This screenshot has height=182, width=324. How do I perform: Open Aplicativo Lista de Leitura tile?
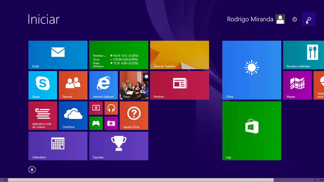43,116
